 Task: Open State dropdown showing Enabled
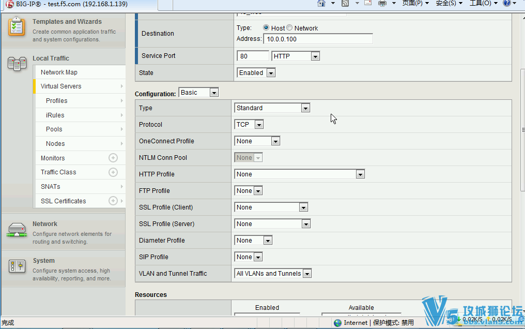256,73
